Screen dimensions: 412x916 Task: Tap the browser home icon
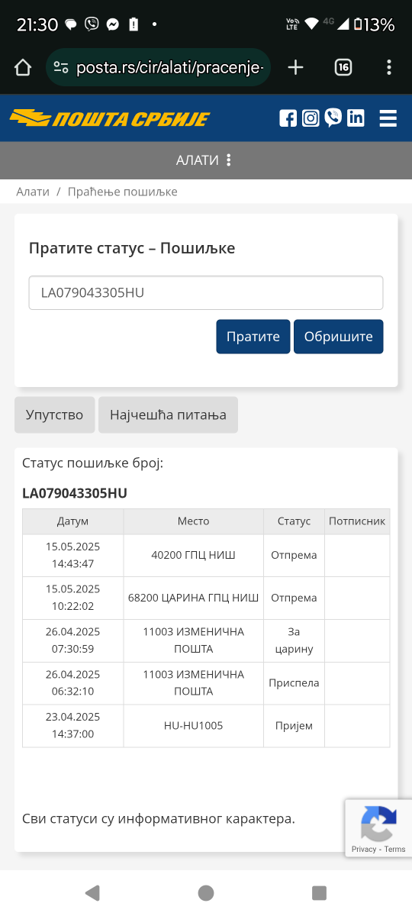click(x=23, y=68)
